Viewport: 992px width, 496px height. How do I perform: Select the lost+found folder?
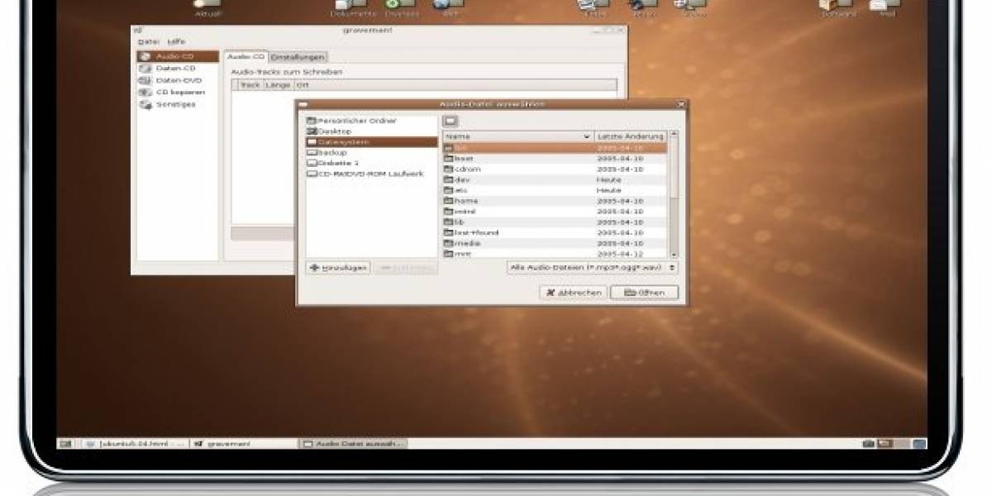click(x=555, y=233)
